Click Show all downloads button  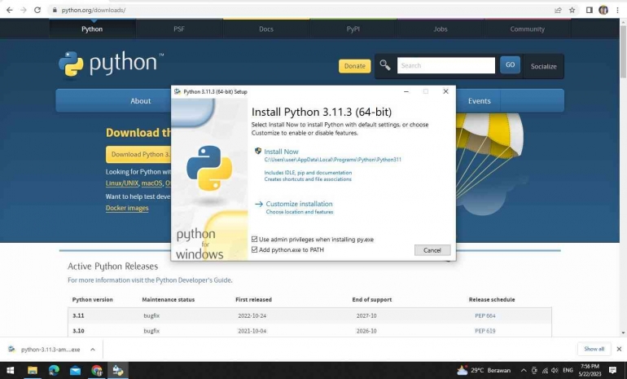594,349
